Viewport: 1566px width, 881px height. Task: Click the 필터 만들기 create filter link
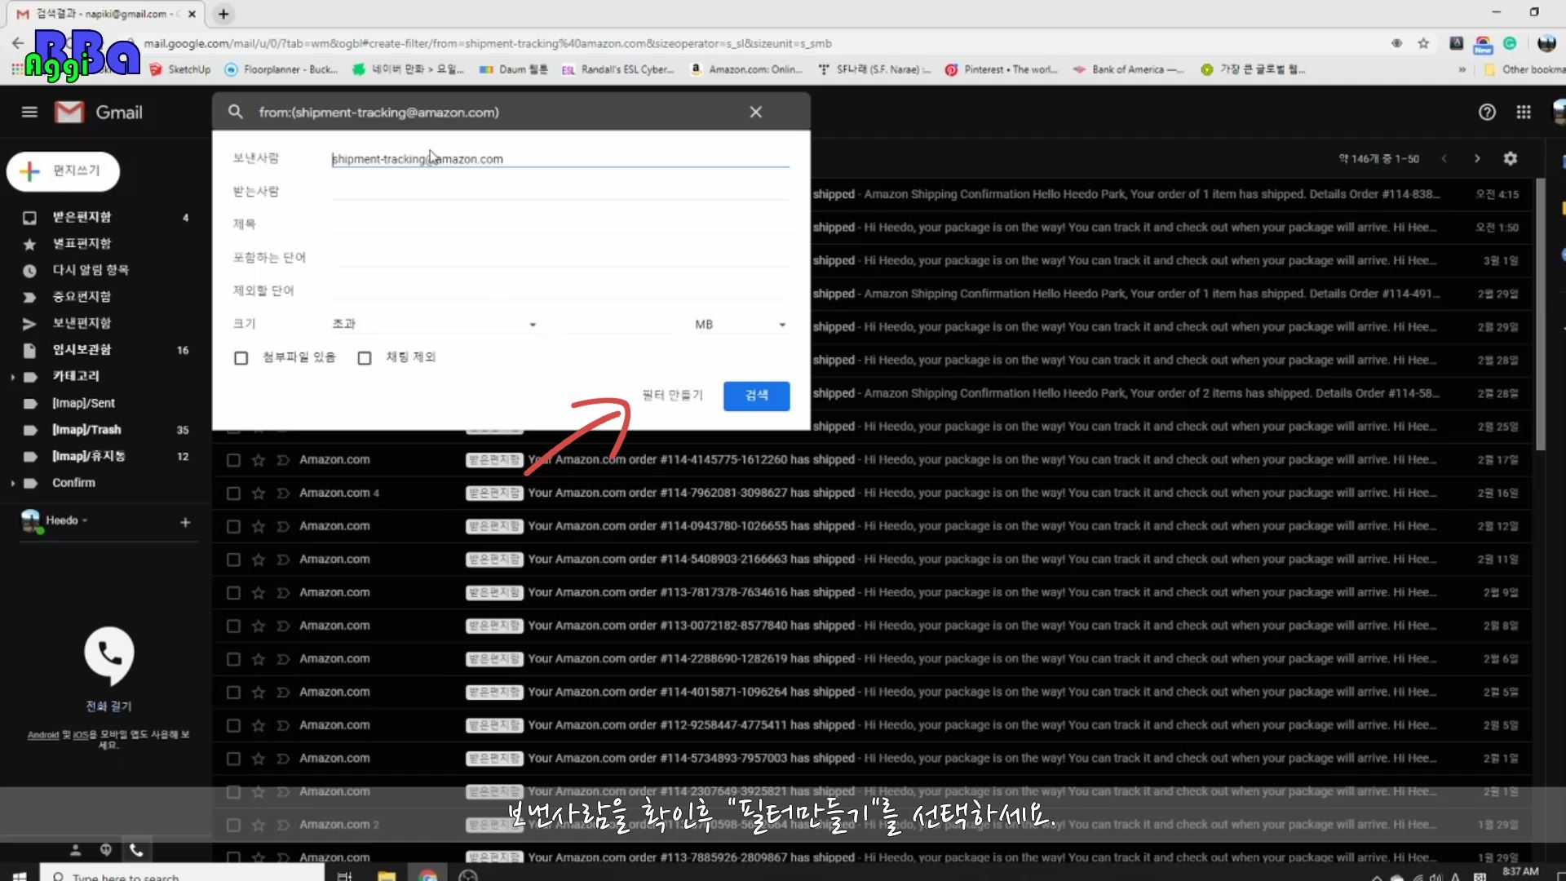[x=672, y=395]
